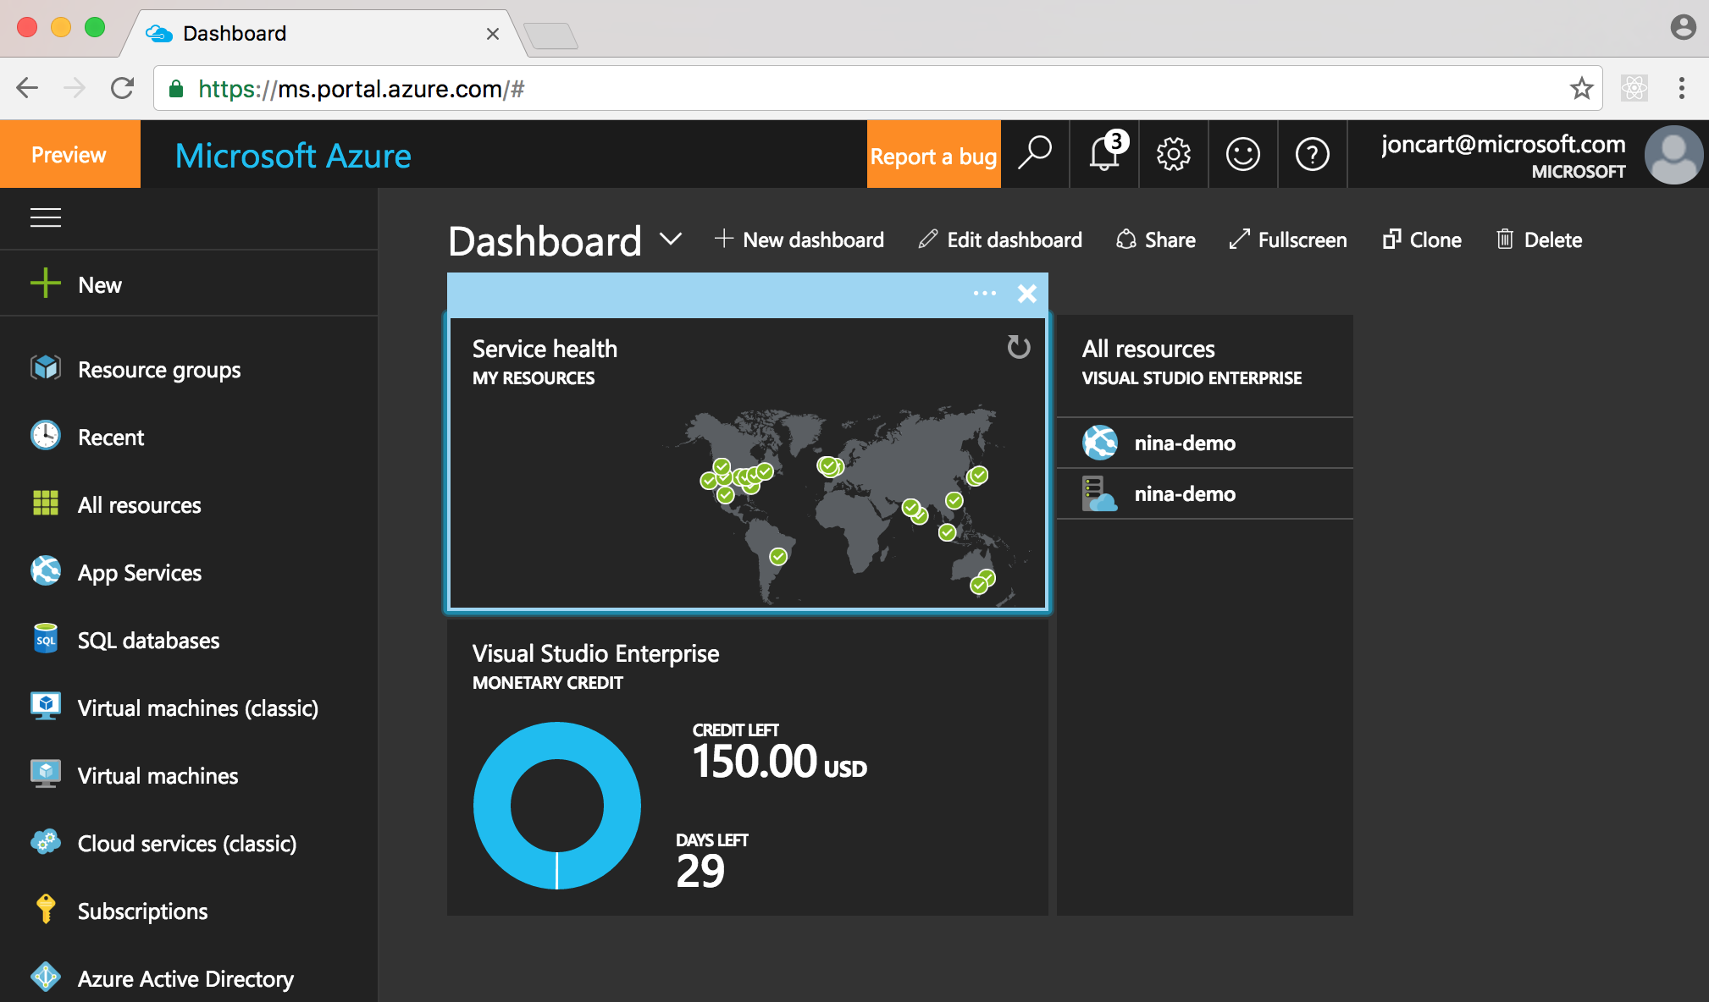Viewport: 1709px width, 1002px height.
Task: Select Resource groups in sidebar
Action: pos(158,370)
